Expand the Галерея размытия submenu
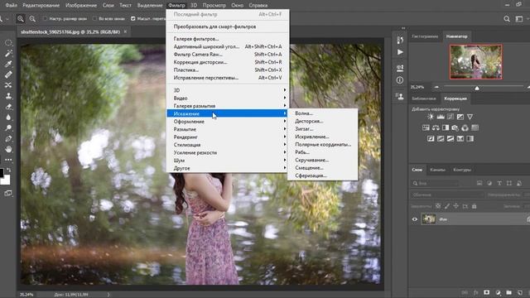 coord(227,106)
